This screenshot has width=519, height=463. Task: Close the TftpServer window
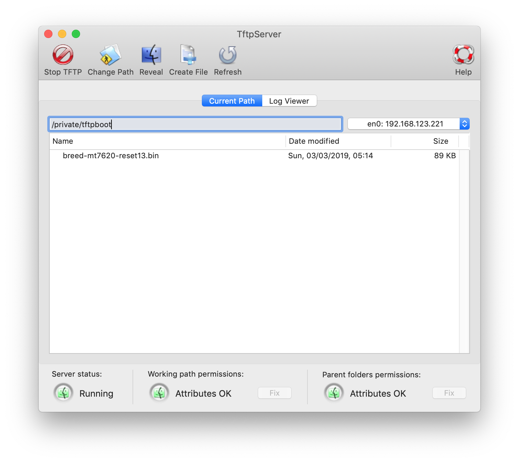(x=48, y=34)
